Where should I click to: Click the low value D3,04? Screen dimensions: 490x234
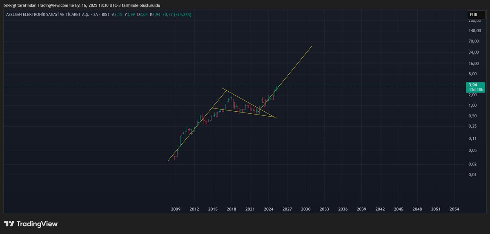143,14
